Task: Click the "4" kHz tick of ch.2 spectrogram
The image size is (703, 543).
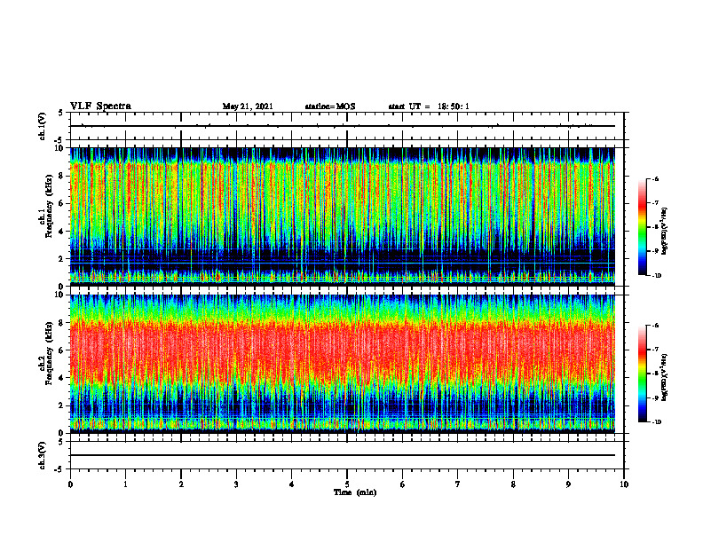Action: click(x=62, y=379)
